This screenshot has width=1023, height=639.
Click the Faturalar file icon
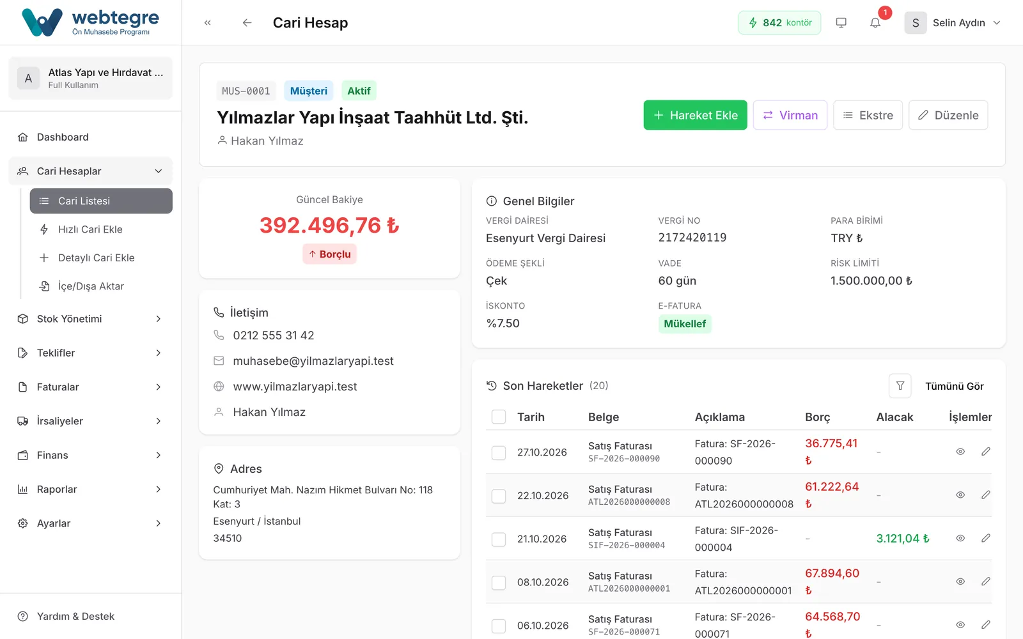pyautogui.click(x=23, y=387)
